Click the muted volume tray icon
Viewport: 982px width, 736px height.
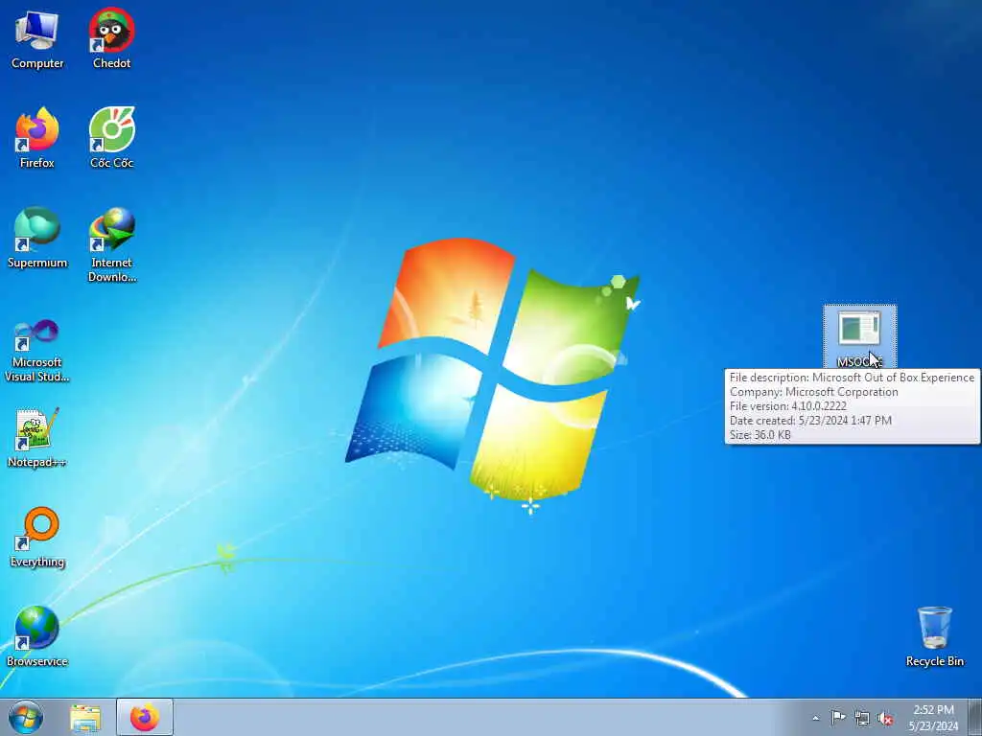(x=885, y=718)
